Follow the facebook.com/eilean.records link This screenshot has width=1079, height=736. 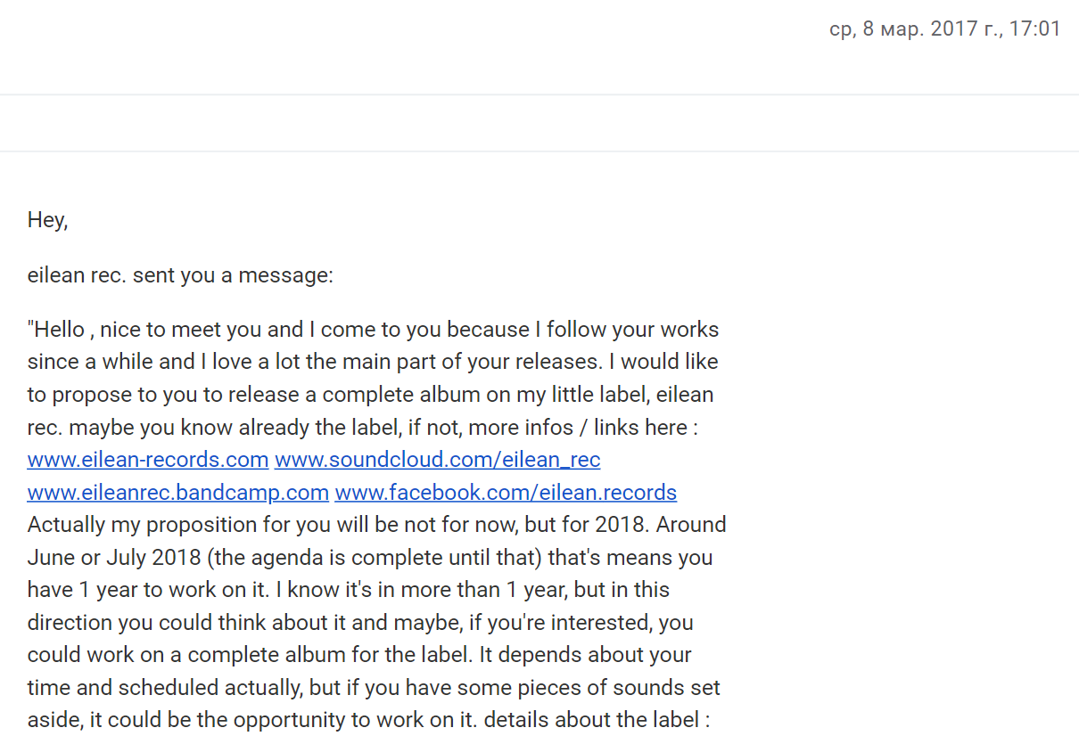point(506,493)
